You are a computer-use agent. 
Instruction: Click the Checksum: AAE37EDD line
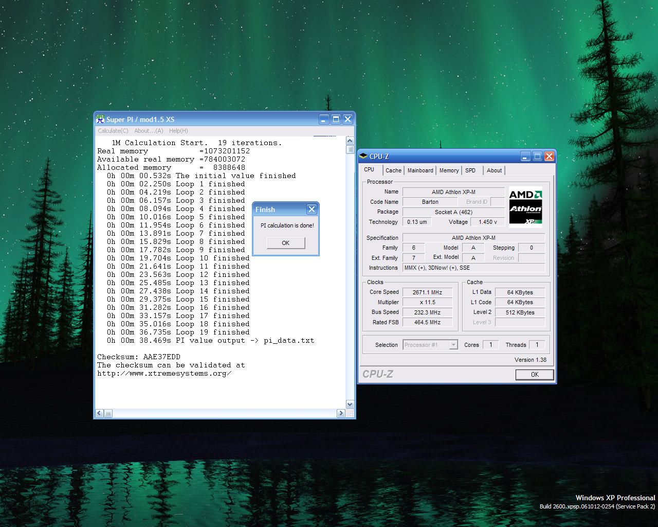click(x=139, y=357)
